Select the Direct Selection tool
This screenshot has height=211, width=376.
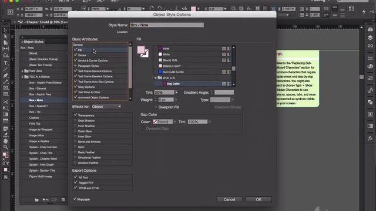5,36
